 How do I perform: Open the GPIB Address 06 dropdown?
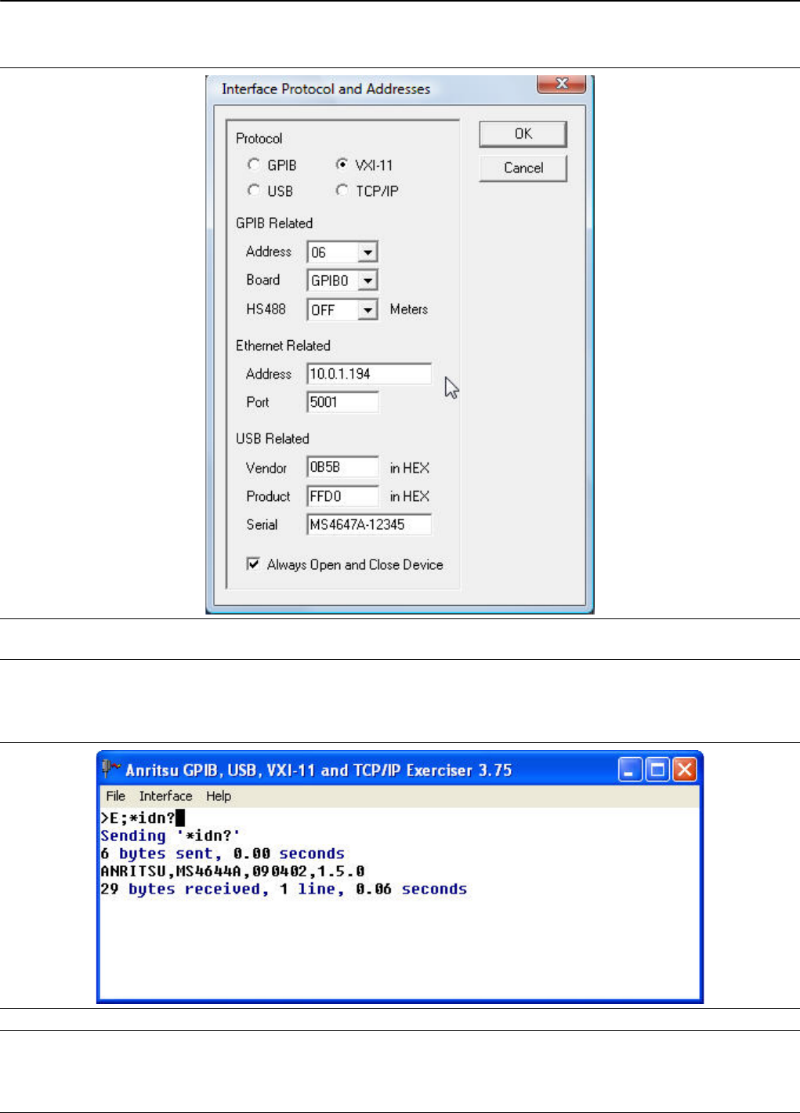coord(367,252)
